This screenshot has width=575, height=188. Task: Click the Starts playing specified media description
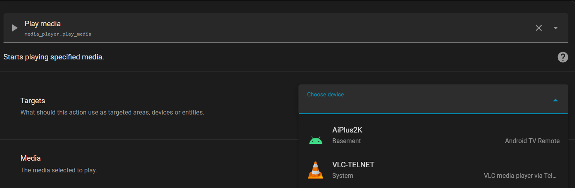pos(54,57)
